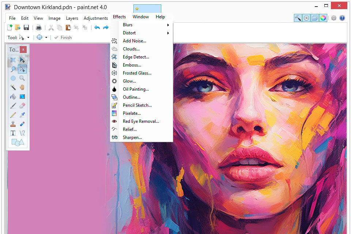Choose Pencil Sketch... effect
The width and height of the screenshot is (351, 234).
click(x=142, y=105)
